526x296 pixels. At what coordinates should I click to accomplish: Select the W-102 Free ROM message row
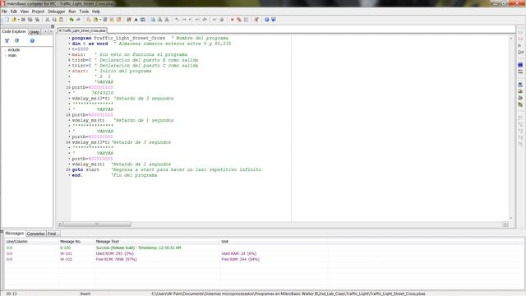[265, 260]
